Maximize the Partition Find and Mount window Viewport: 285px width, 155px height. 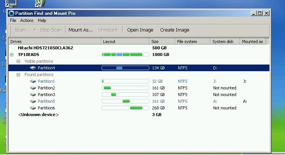pos(259,13)
